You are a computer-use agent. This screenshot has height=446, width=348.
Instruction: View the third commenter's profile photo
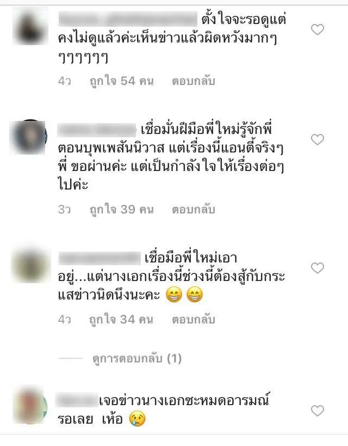click(30, 265)
